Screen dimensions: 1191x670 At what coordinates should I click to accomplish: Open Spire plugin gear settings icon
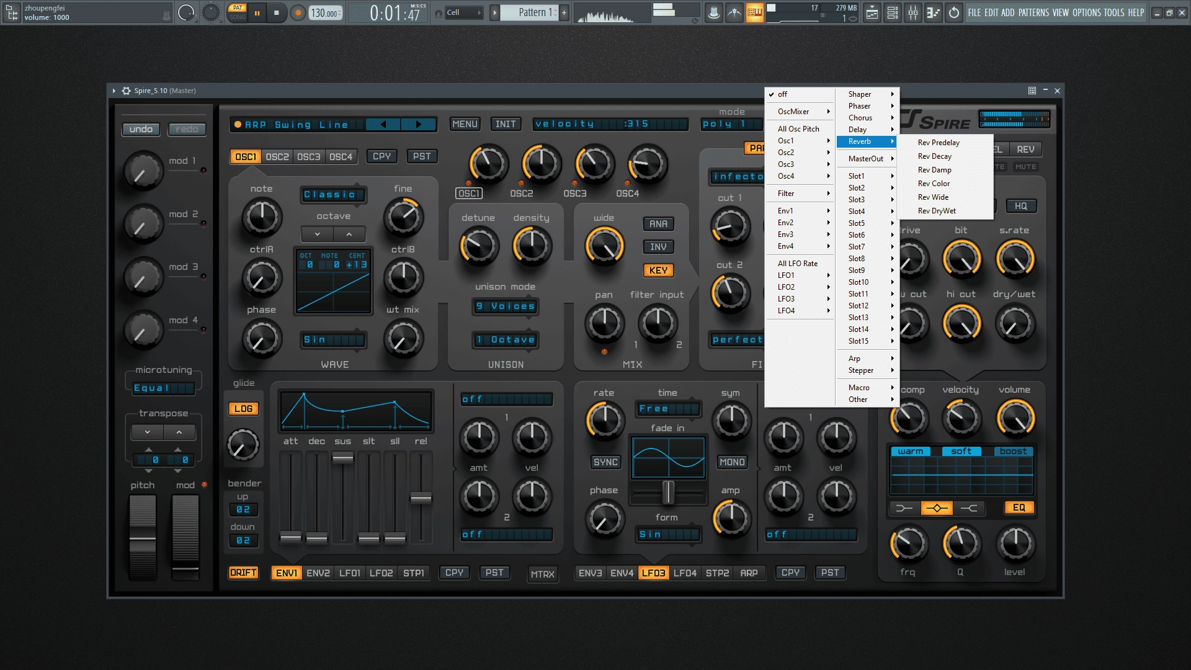[x=127, y=91]
